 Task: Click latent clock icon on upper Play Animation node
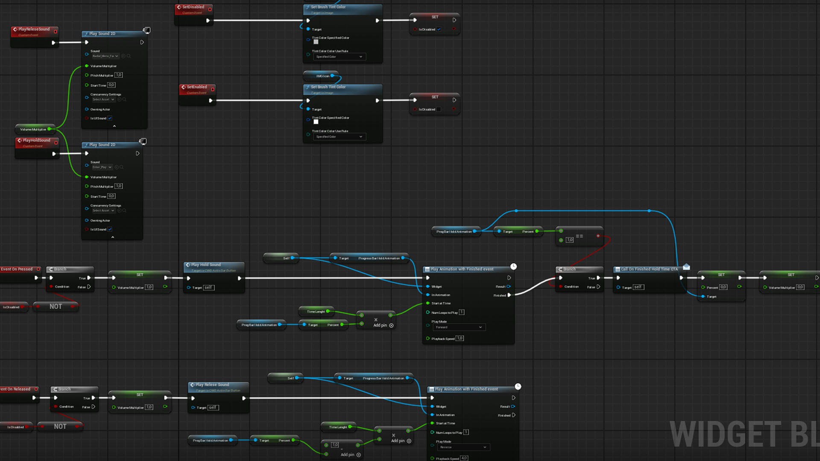(513, 266)
